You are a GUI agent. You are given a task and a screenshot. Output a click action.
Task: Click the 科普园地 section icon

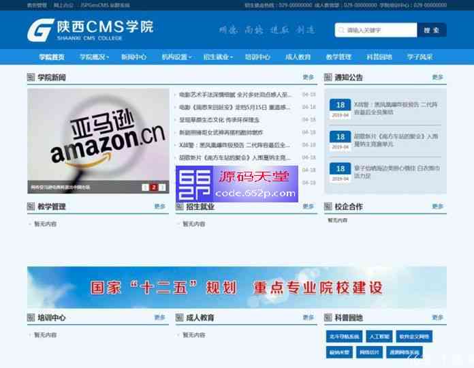pos(328,318)
